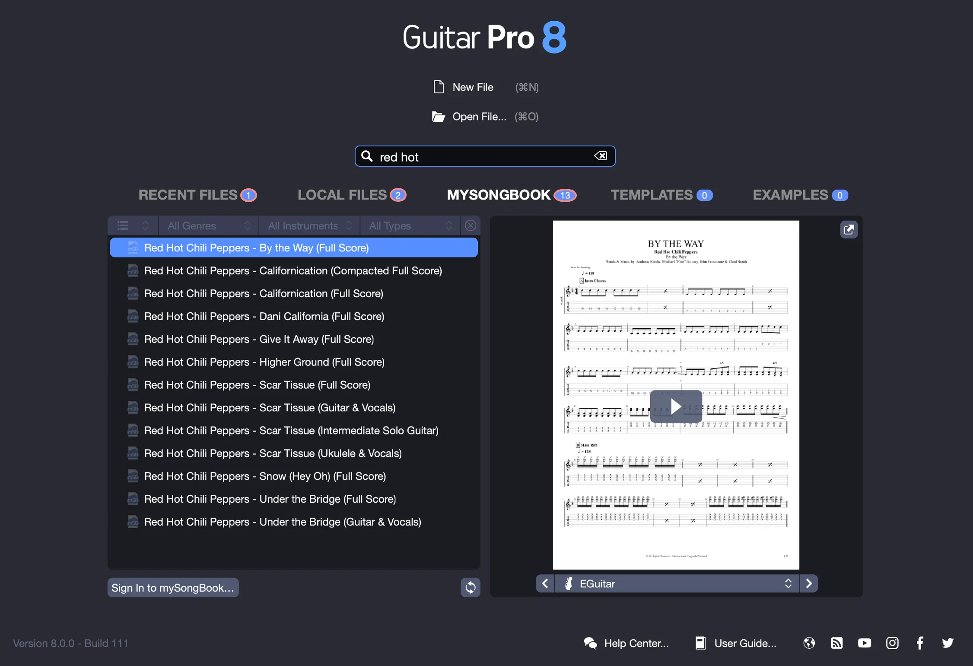The width and height of the screenshot is (973, 666).
Task: Click Sign In to mySongBook button
Action: click(x=173, y=587)
